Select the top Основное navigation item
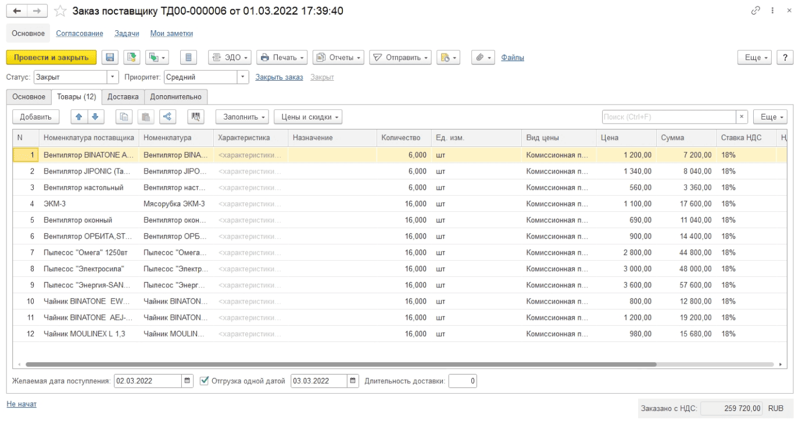 [28, 34]
